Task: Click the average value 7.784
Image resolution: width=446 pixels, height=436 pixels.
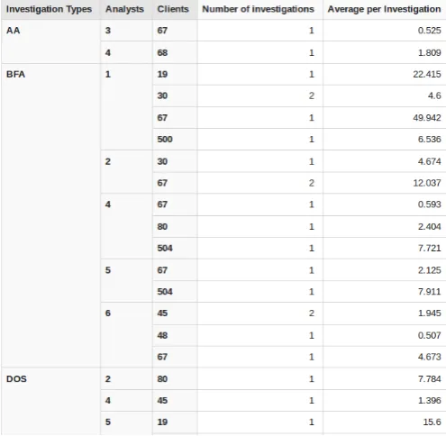Action: point(430,379)
